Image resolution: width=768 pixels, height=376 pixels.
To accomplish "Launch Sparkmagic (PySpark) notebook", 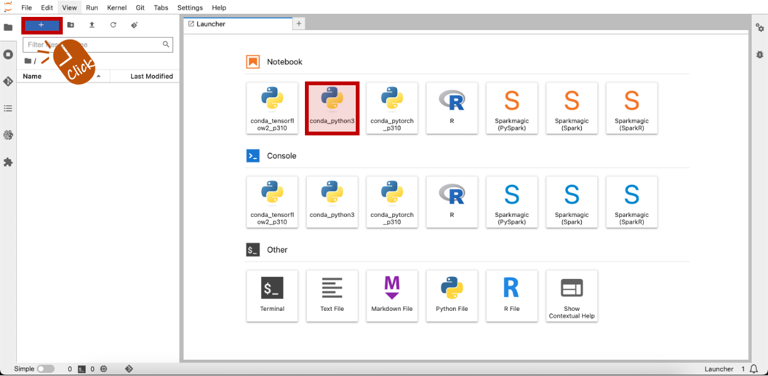I will [512, 108].
